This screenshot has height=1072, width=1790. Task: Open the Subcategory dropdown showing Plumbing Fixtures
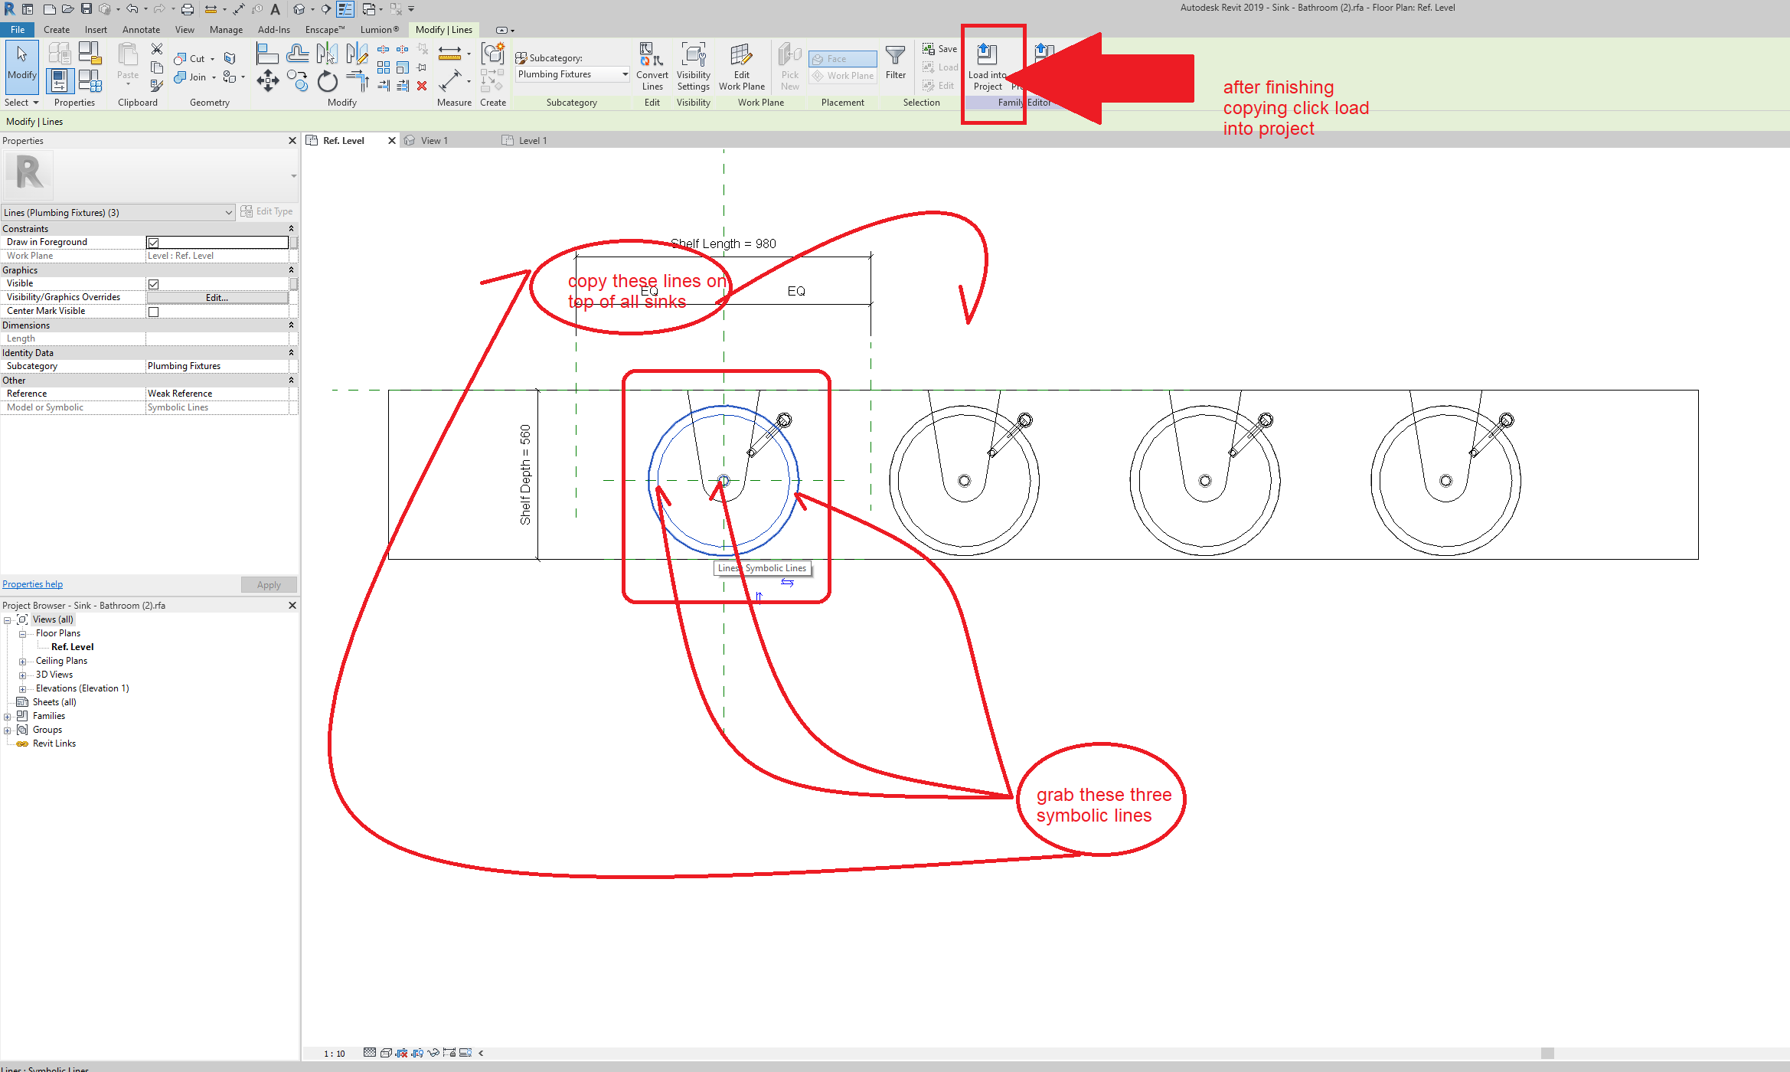click(570, 74)
